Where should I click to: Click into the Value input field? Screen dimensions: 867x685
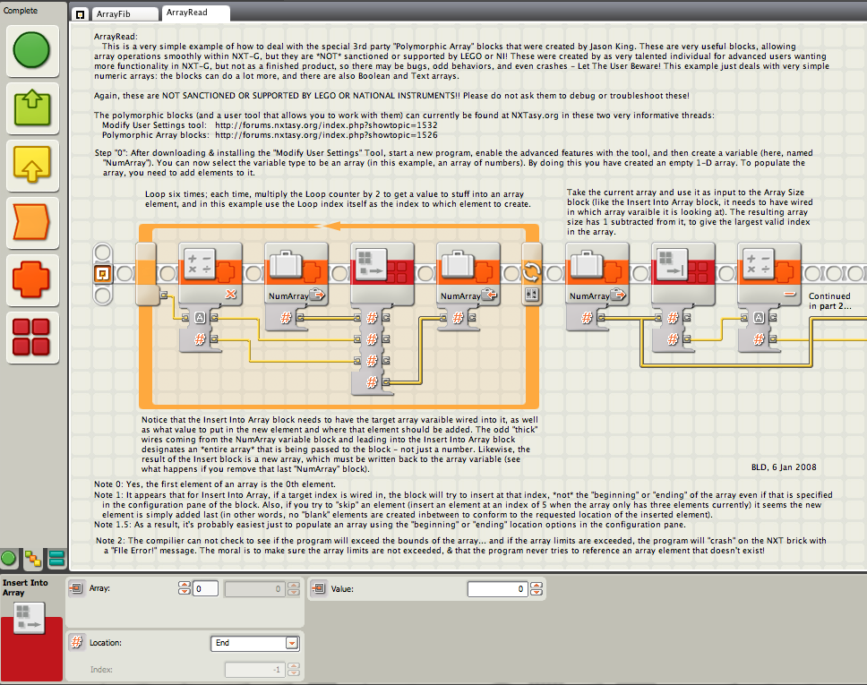pos(497,589)
